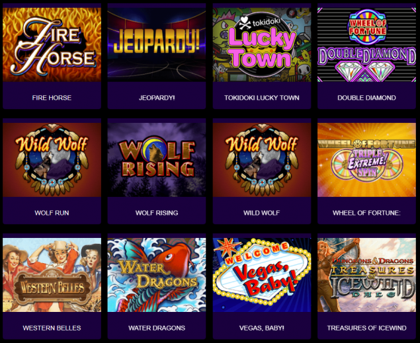Launch the Wheel of Fortune Triple Extreme Spin thumbnail

tap(366, 160)
